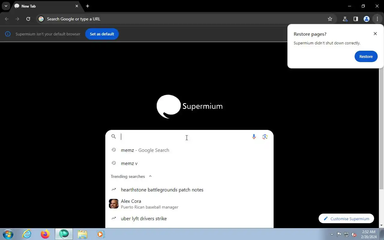Open the Chrome Labs flask icon
This screenshot has width=384, height=240.
[x=345, y=19]
